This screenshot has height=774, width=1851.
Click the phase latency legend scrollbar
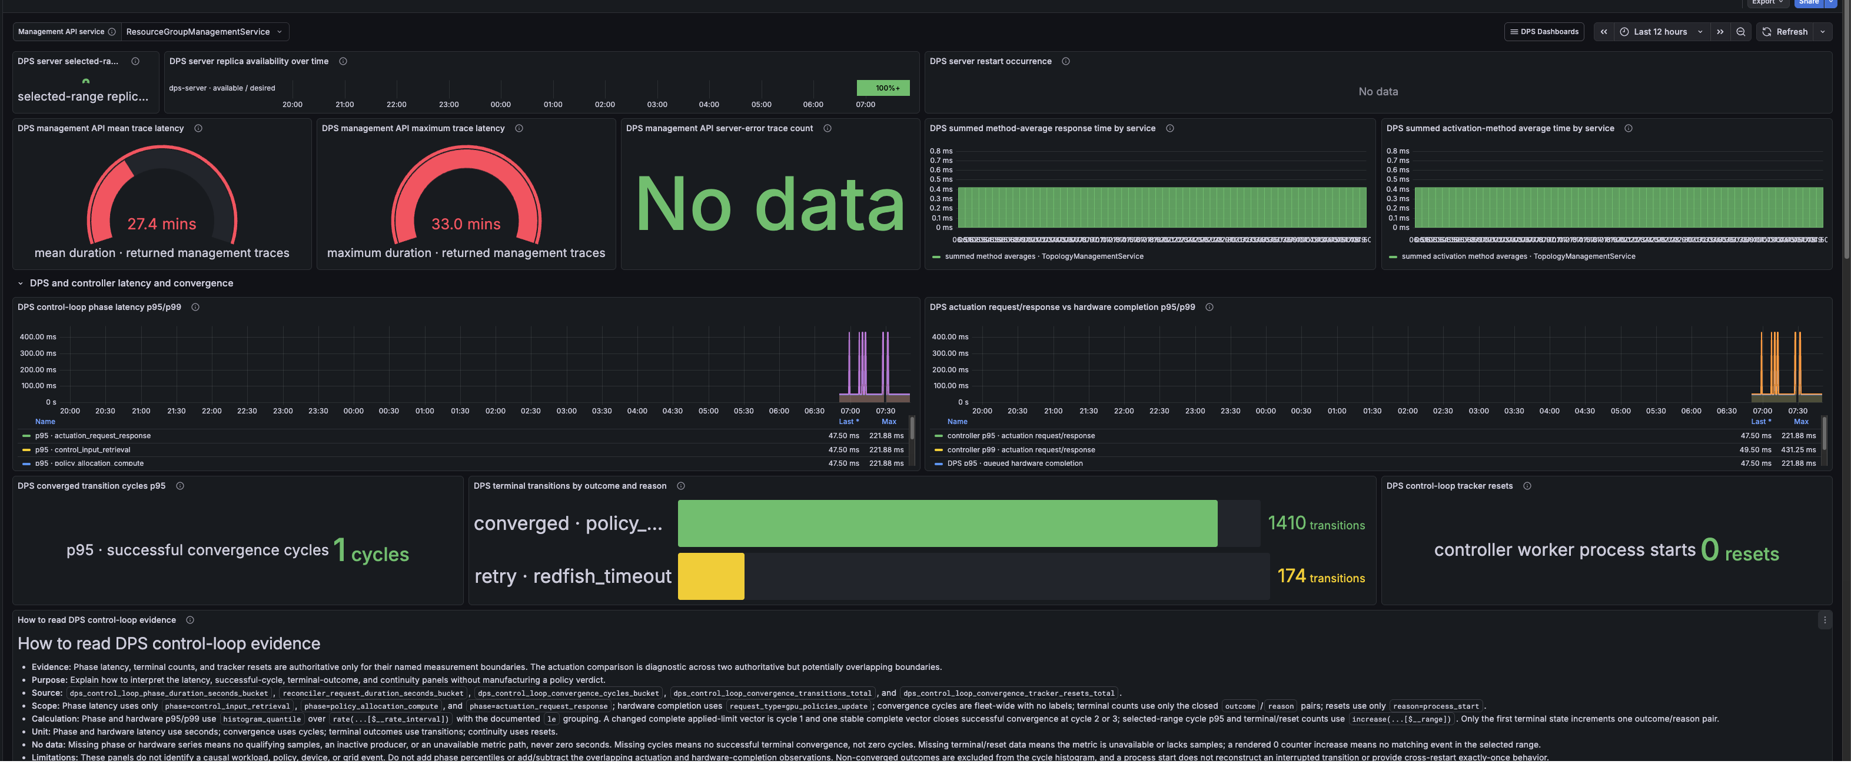(x=912, y=429)
